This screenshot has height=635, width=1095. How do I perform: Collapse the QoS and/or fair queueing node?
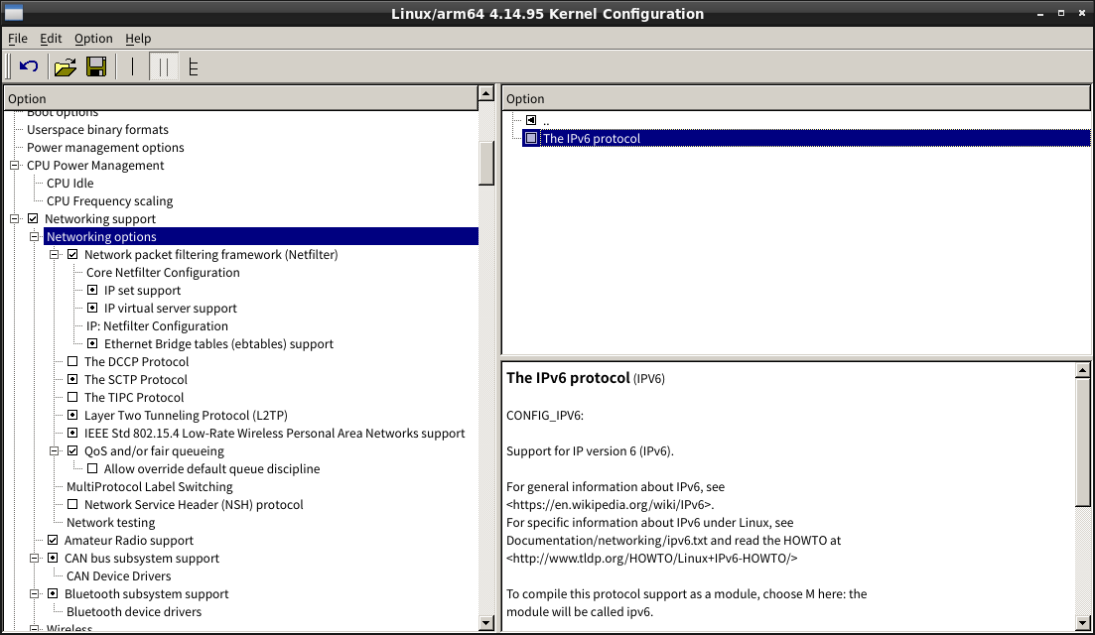(55, 451)
